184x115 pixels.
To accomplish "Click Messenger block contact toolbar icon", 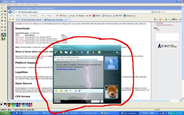I will point(94,52).
